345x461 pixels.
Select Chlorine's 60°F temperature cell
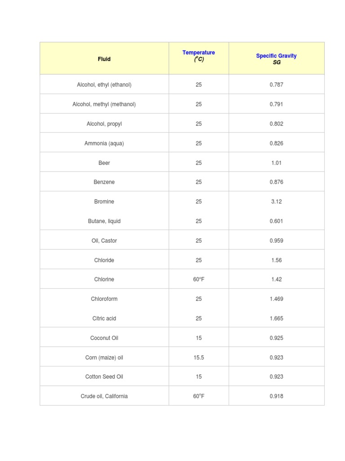[x=199, y=280]
